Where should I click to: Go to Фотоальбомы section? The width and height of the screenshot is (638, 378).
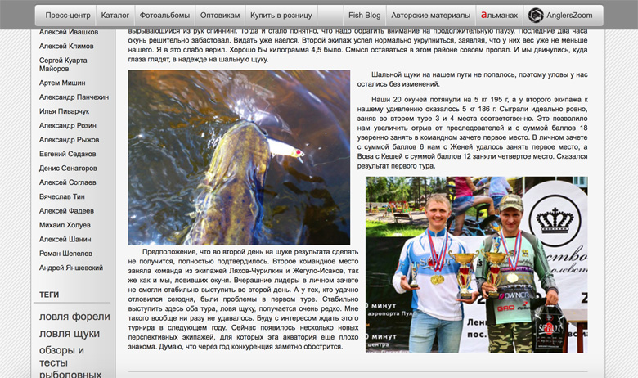click(165, 16)
